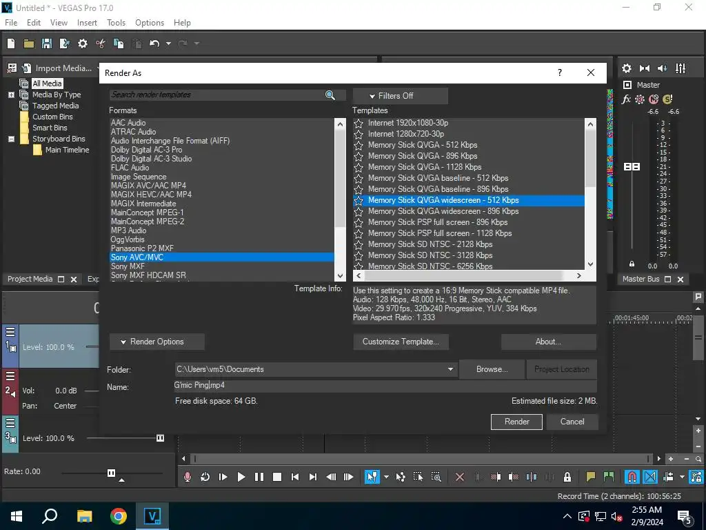Click the Save floppy disk icon

[x=46, y=43]
